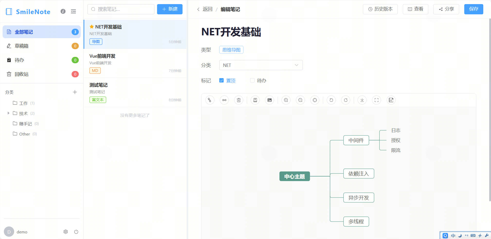Select the 多线程 mind map node

(x=356, y=222)
